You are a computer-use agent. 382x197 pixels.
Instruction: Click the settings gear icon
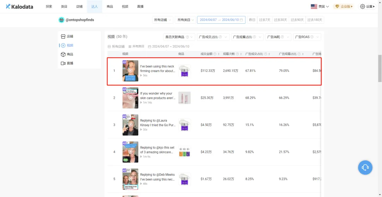362,6
